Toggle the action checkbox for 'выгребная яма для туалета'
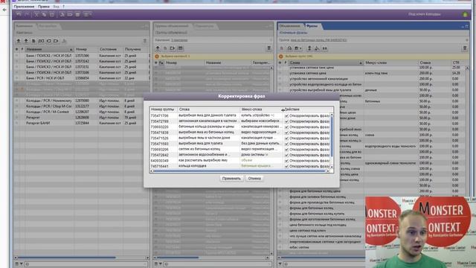 pyautogui.click(x=286, y=144)
